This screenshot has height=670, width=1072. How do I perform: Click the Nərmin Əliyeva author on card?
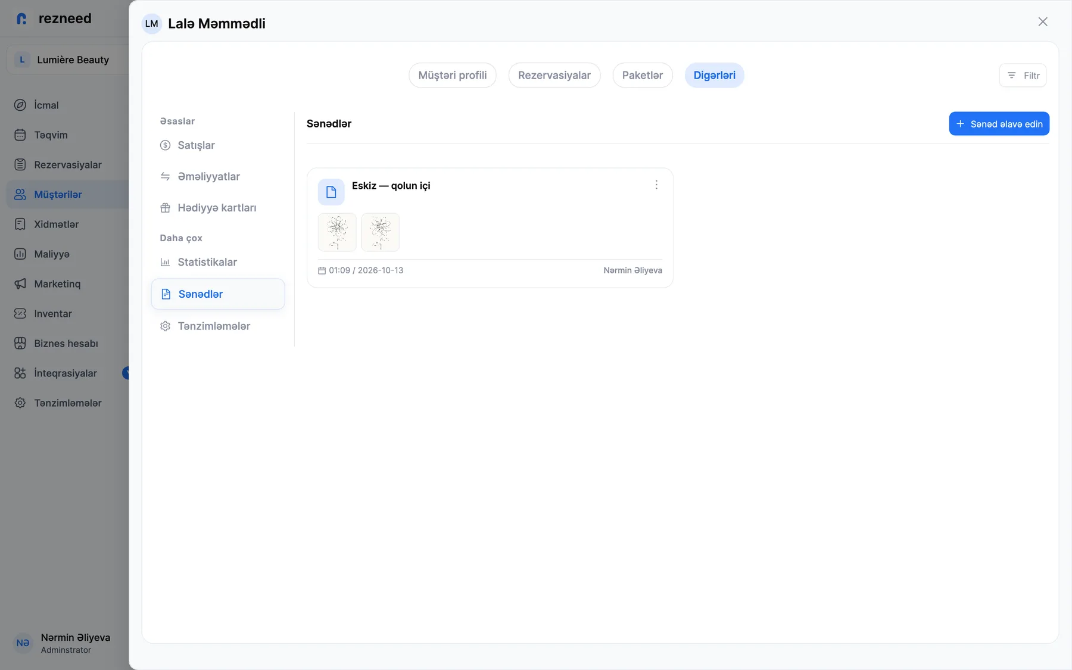pos(632,270)
